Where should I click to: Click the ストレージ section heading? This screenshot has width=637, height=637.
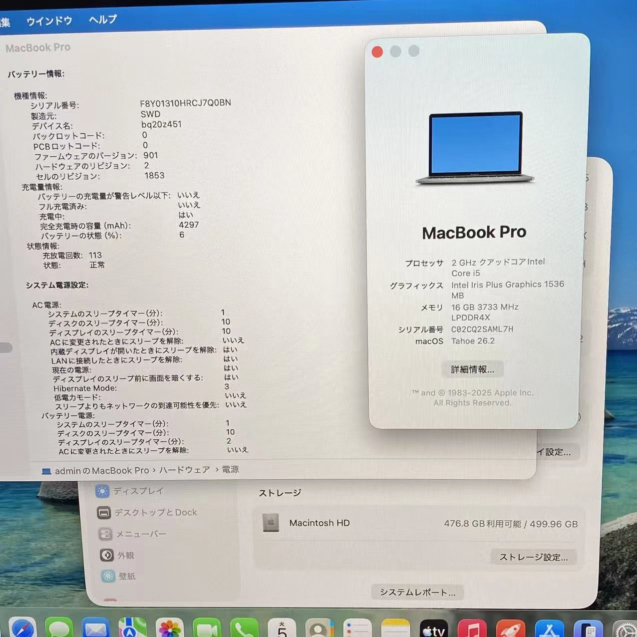(280, 493)
